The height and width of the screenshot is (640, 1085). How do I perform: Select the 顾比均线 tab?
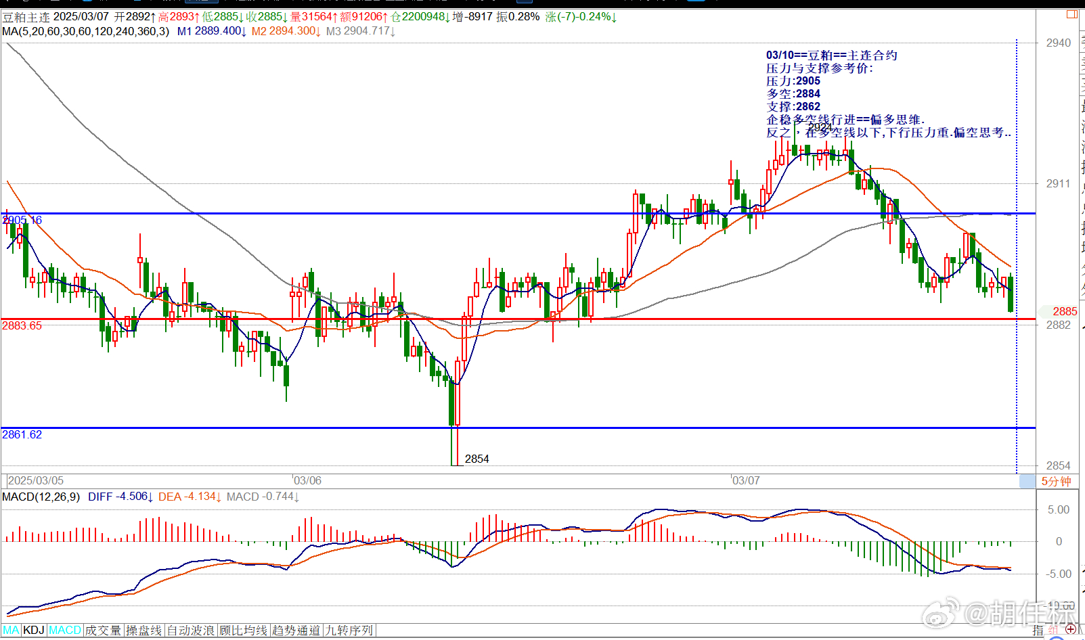click(x=243, y=631)
